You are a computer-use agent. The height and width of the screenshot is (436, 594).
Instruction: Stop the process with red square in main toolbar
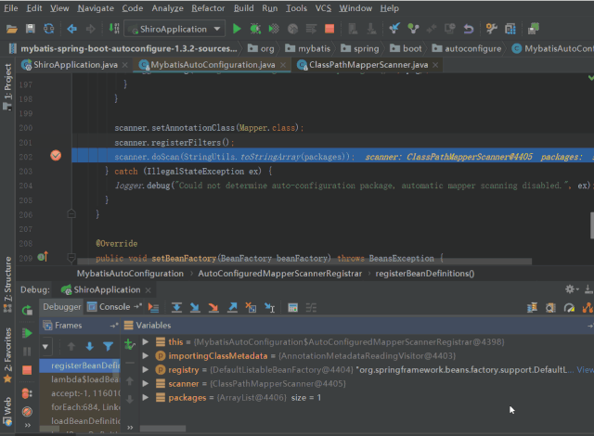[x=329, y=29]
